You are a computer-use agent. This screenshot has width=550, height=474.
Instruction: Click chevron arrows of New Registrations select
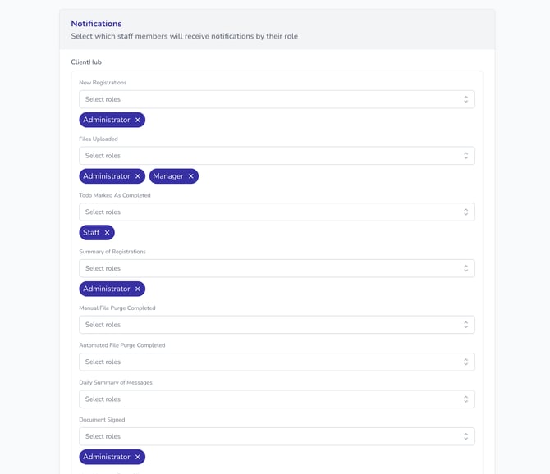point(465,99)
